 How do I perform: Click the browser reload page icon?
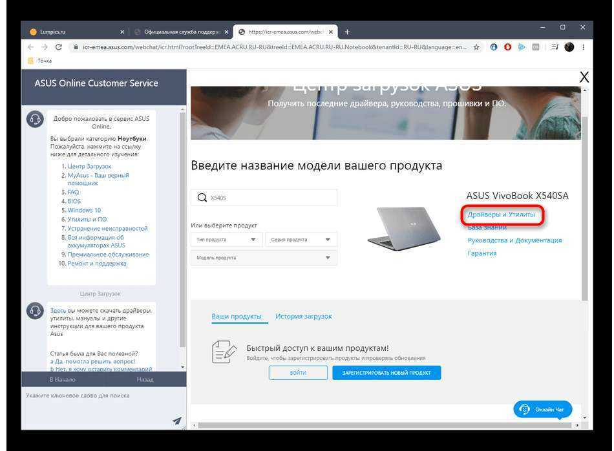[59, 47]
